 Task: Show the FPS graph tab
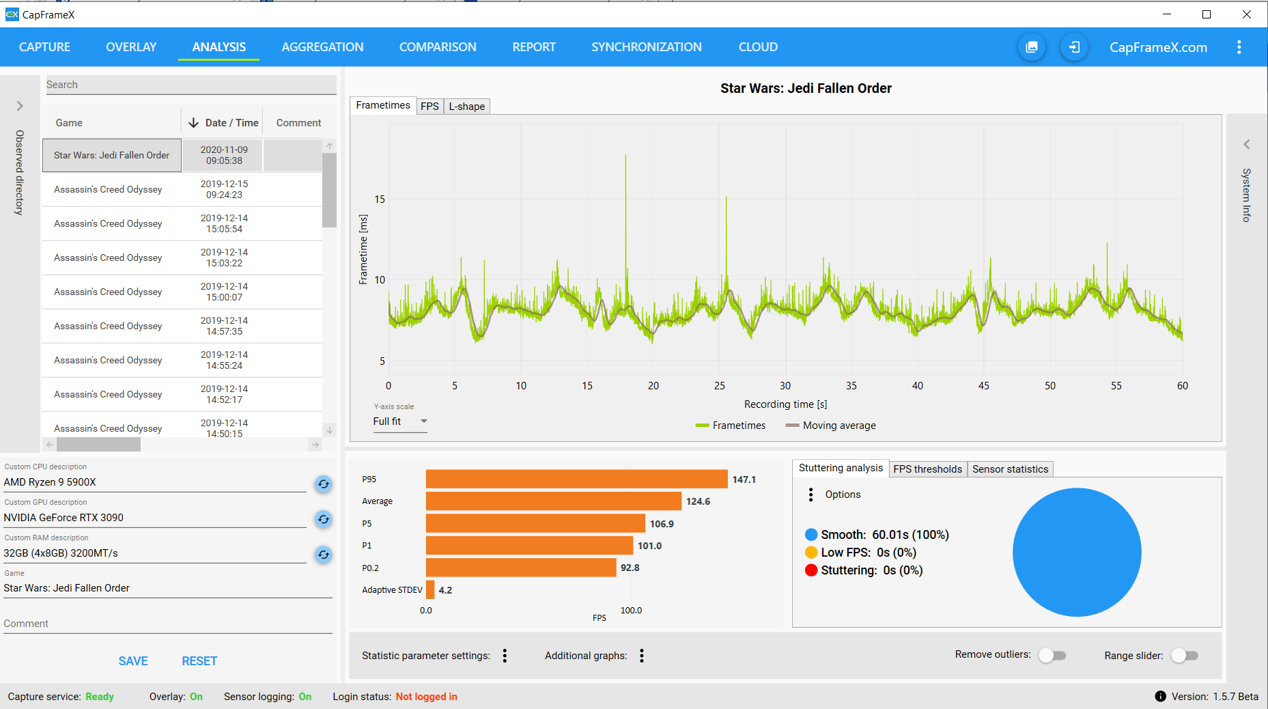coord(429,107)
